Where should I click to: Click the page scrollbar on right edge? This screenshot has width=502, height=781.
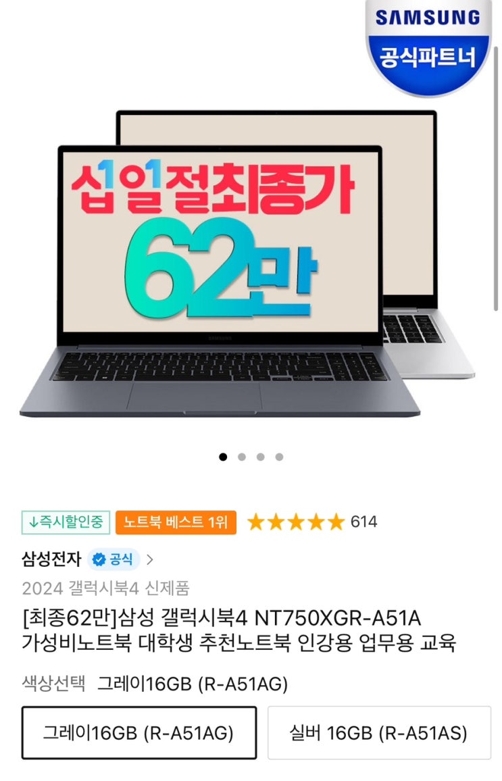(496, 179)
